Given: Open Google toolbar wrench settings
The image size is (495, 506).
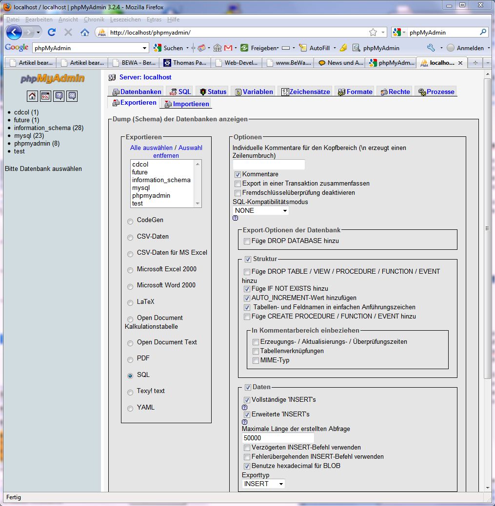Looking at the screenshot, I should pos(431,48).
